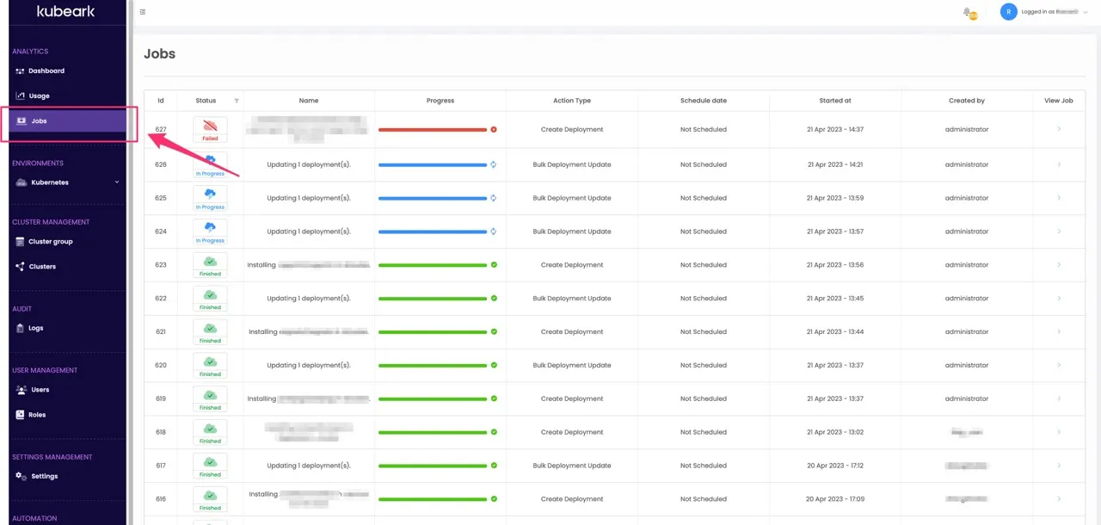Viewport: 1101px width, 525px height.
Task: Open the Status column filter
Action: [x=237, y=101]
